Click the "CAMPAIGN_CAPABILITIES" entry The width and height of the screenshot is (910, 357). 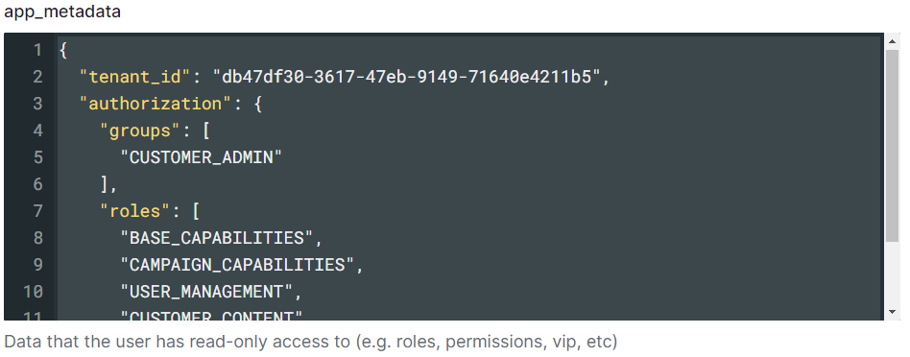(237, 265)
